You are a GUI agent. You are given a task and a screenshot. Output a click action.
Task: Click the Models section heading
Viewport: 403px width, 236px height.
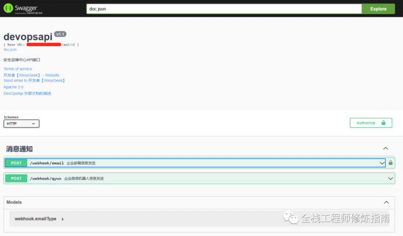coord(14,202)
